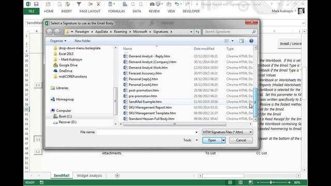Viewport: 331px width, 186px height.
Task: Open the Organize dropdown
Action: 58,41
